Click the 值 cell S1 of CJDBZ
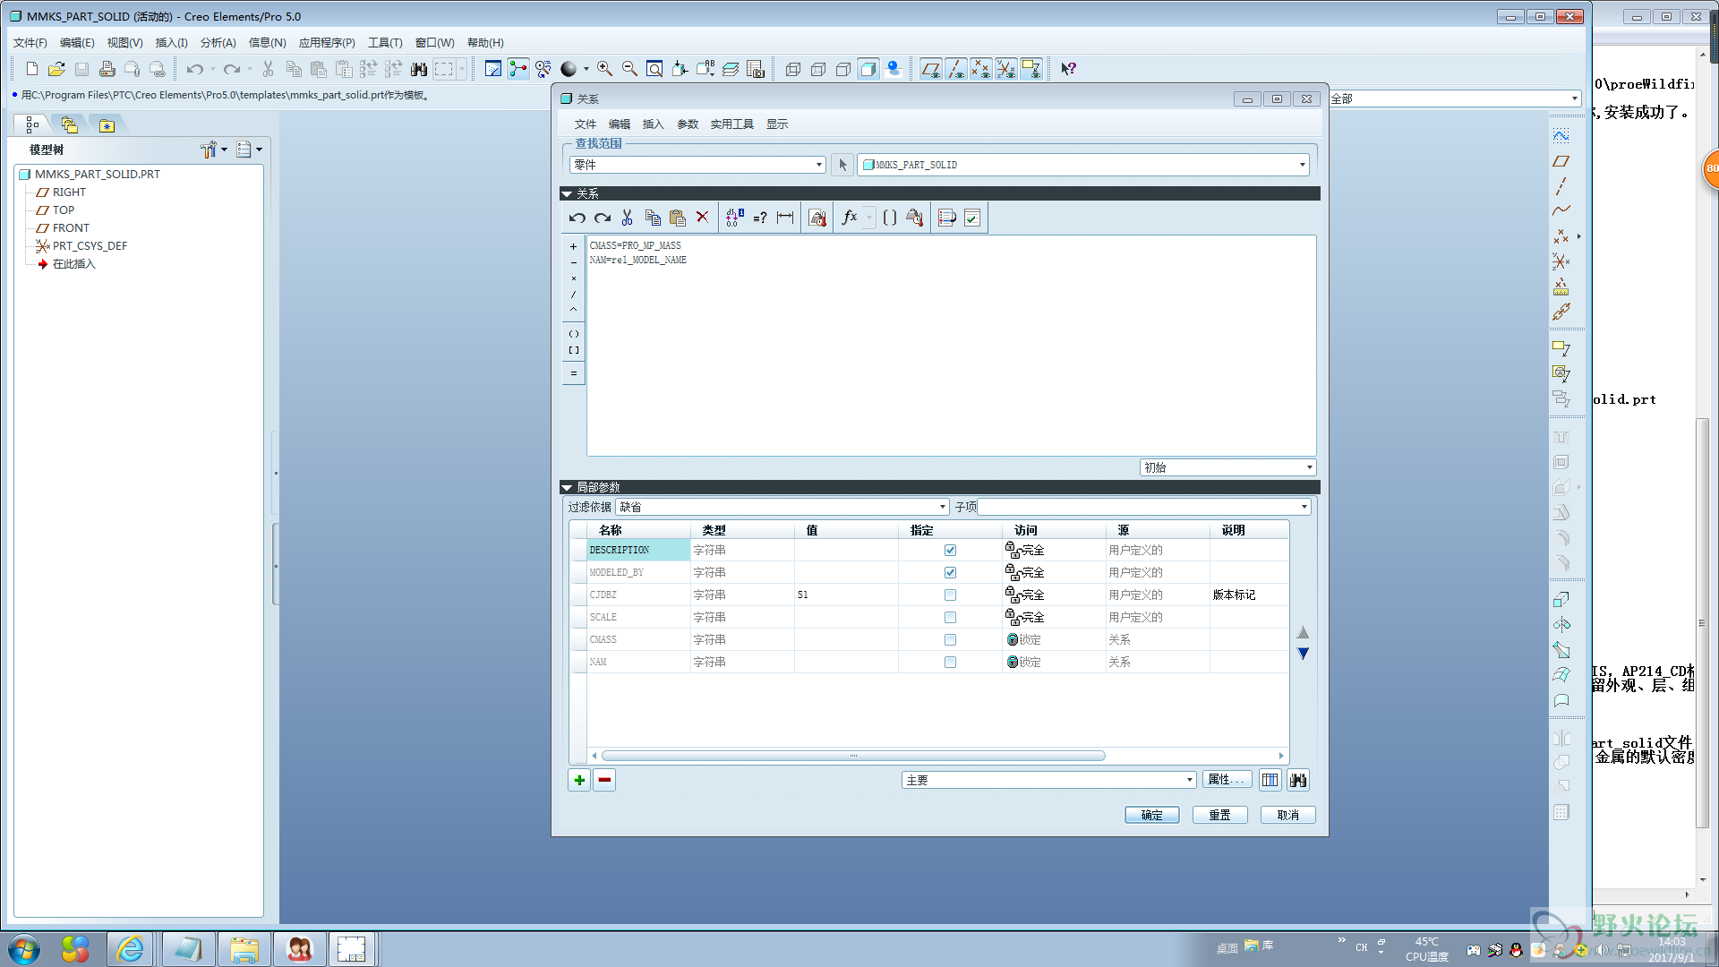Image resolution: width=1719 pixels, height=967 pixels. click(846, 595)
